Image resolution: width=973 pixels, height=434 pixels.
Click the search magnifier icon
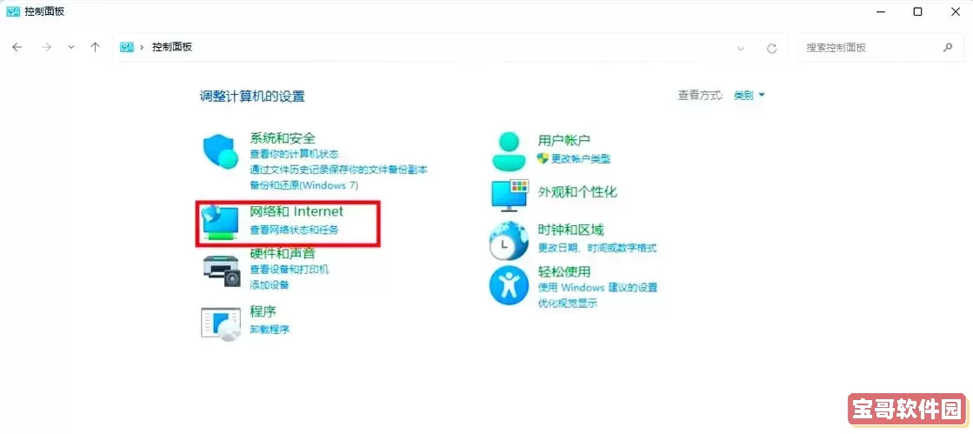pos(948,47)
